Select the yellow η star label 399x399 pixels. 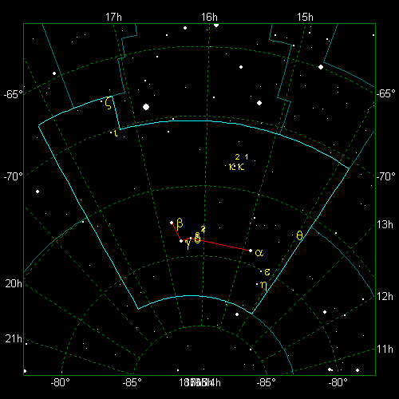(263, 286)
